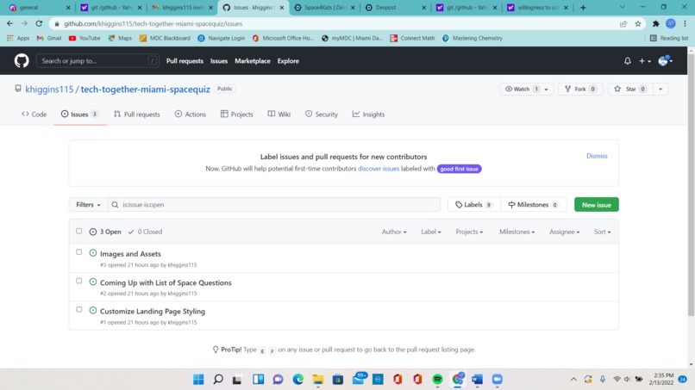This screenshot has width=695, height=390.
Task: Open Spotify from the taskbar
Action: (437, 380)
